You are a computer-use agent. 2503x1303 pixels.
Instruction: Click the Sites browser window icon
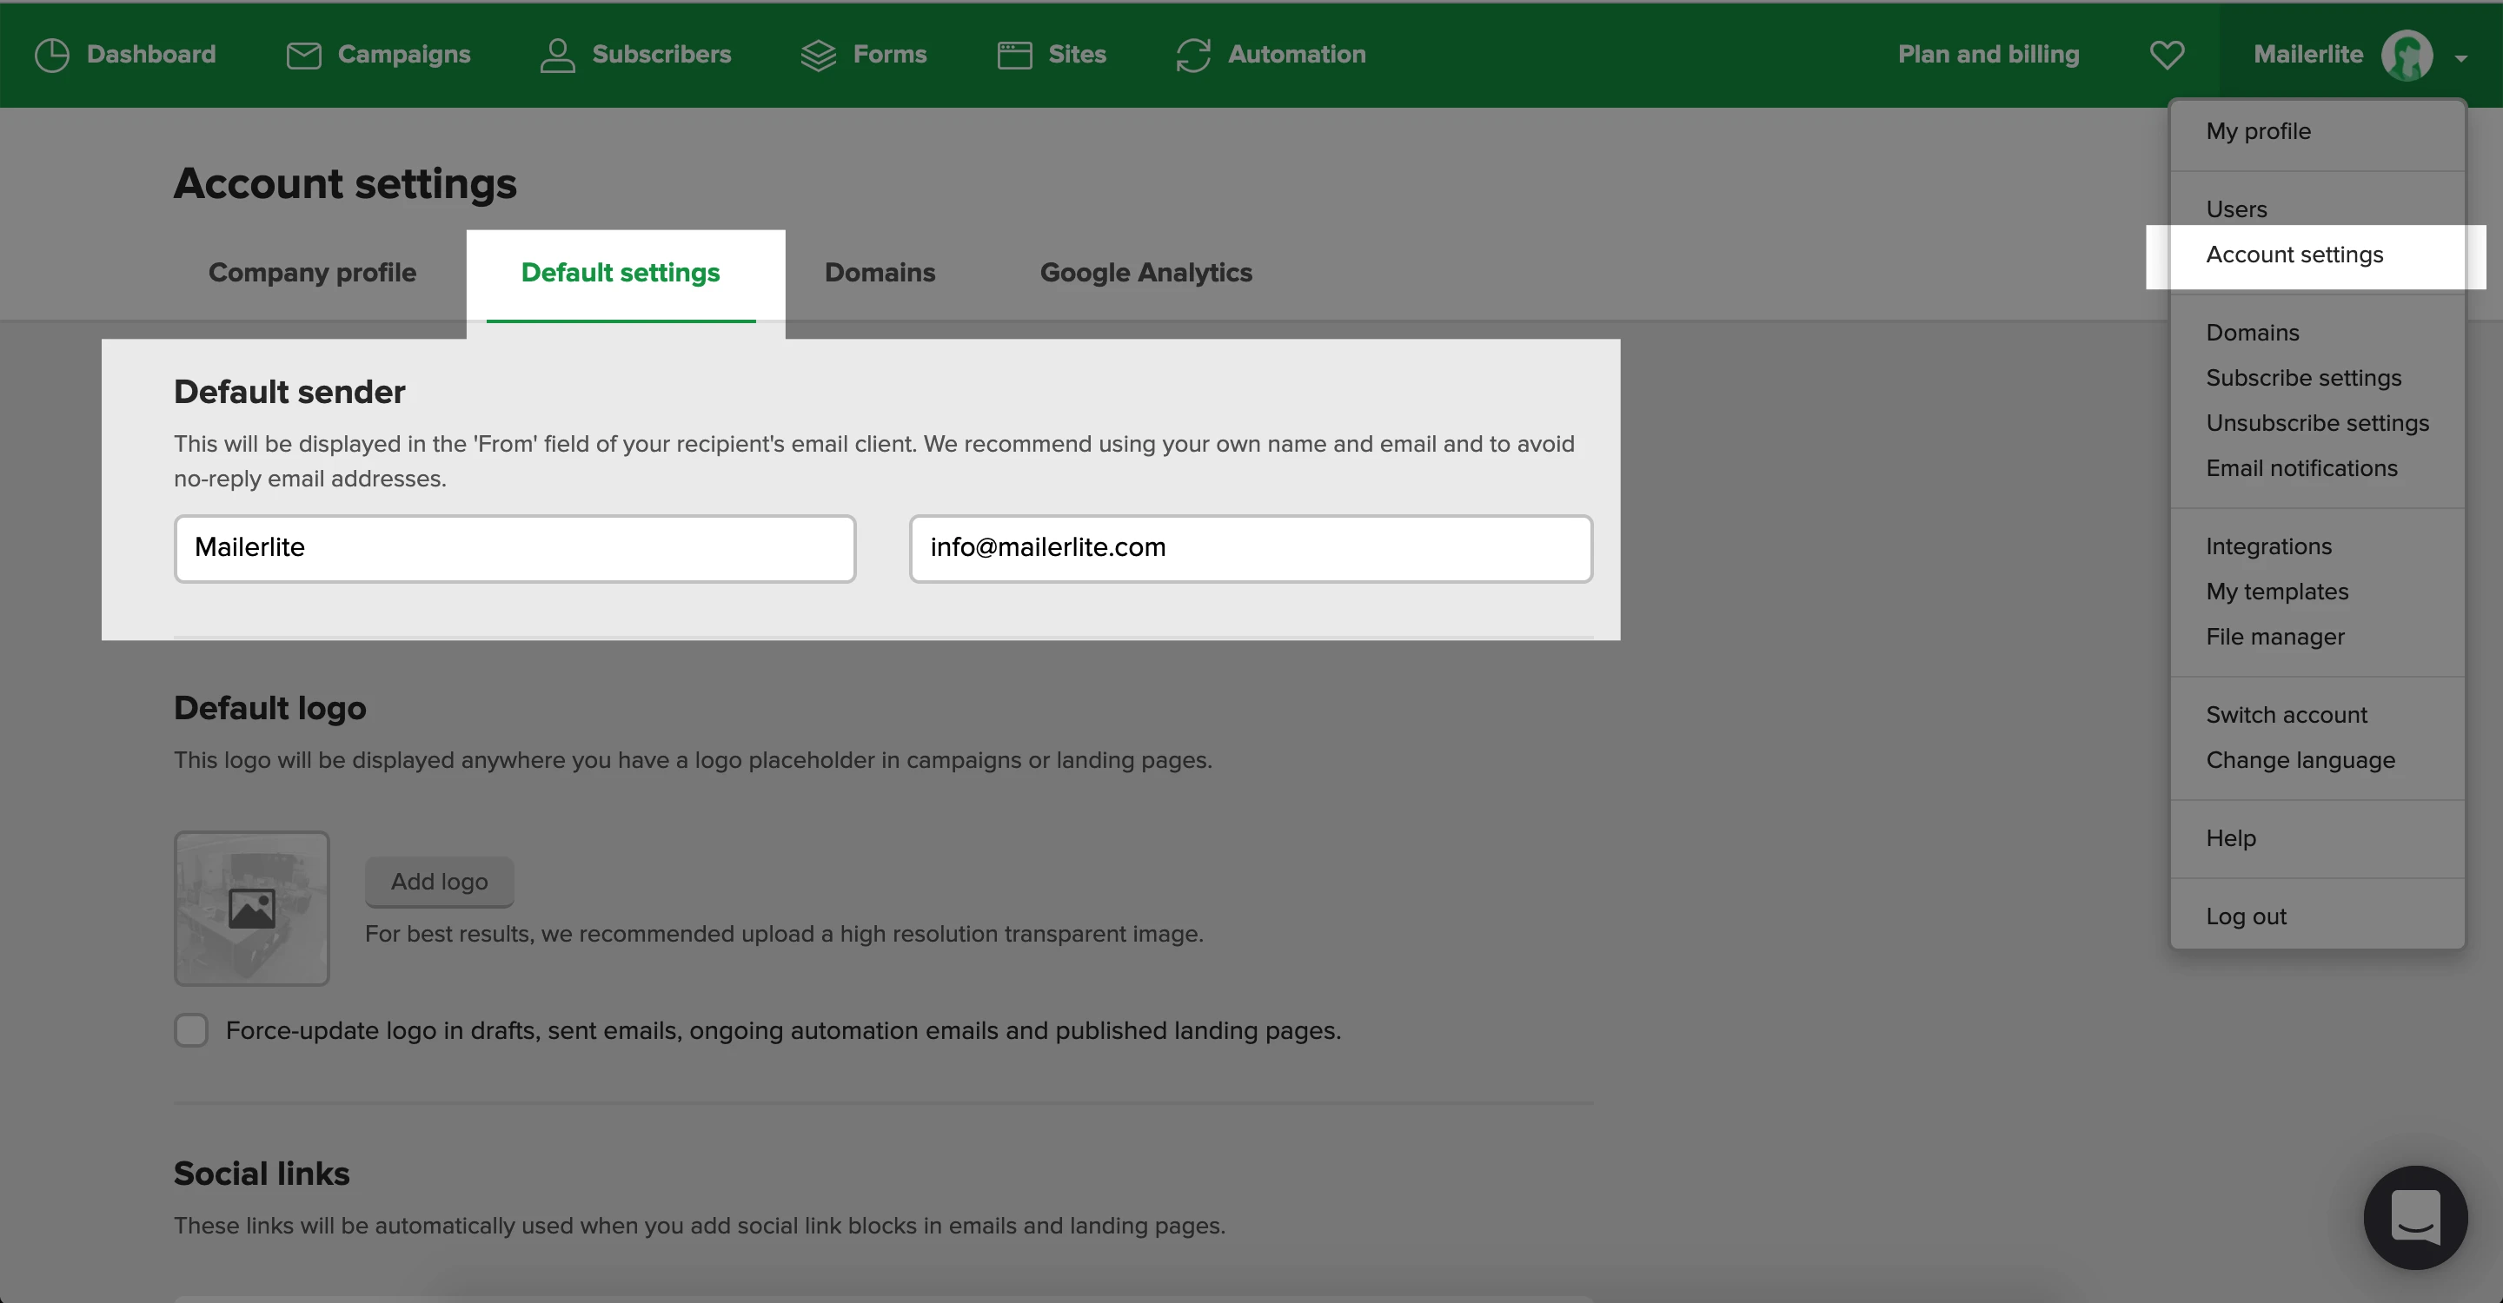tap(1014, 55)
